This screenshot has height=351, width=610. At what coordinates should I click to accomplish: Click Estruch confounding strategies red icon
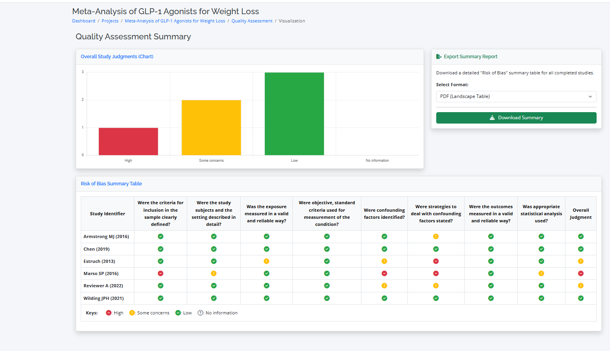tap(436, 261)
